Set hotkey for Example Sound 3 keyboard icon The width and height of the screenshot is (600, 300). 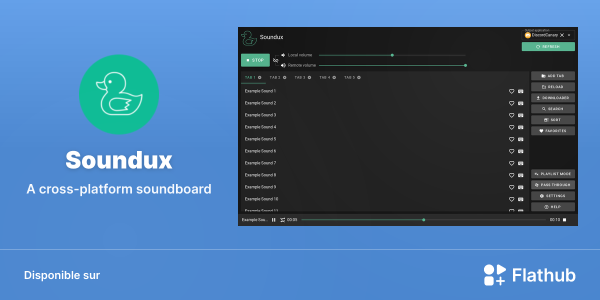(520, 115)
